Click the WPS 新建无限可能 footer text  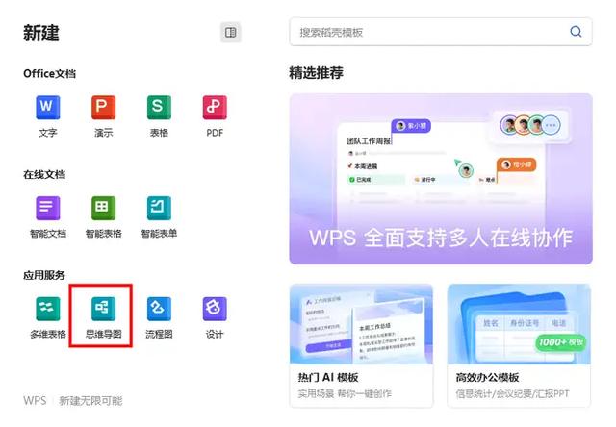[x=73, y=401]
